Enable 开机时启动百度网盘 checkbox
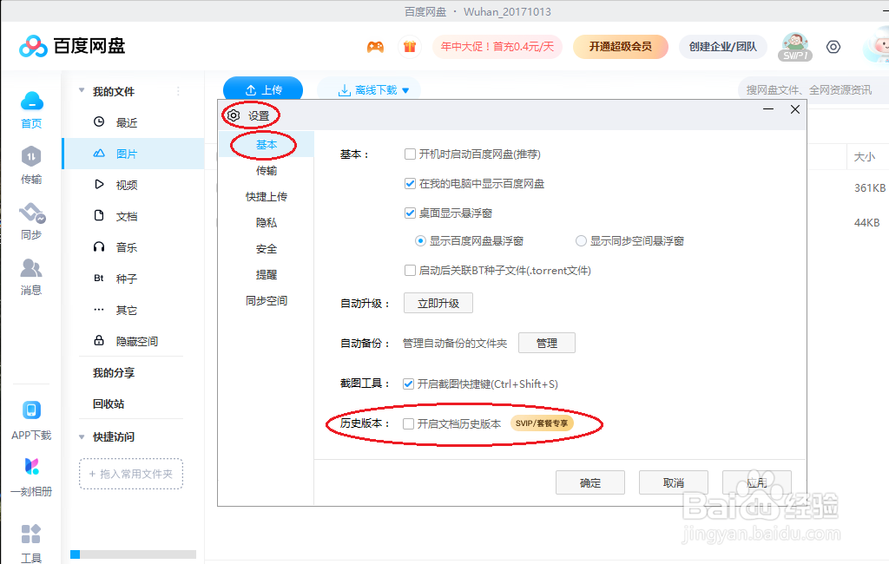Image resolution: width=889 pixels, height=564 pixels. tap(410, 154)
